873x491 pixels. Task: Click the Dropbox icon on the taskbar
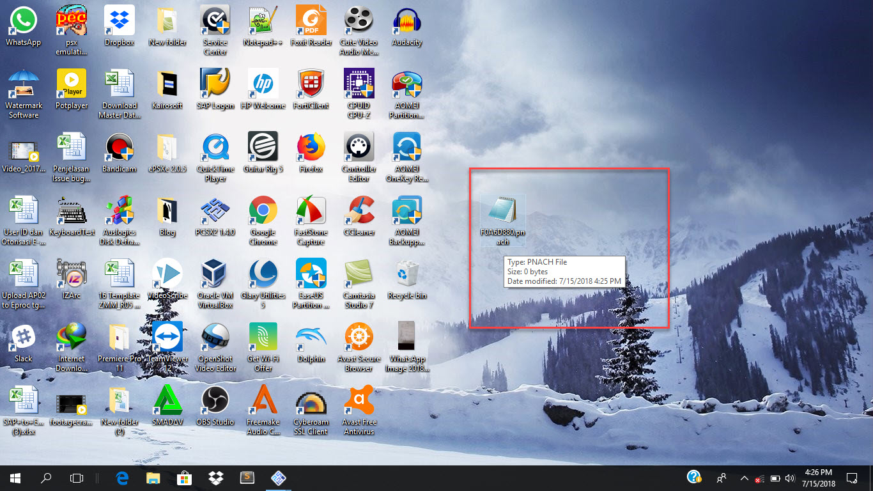click(215, 478)
